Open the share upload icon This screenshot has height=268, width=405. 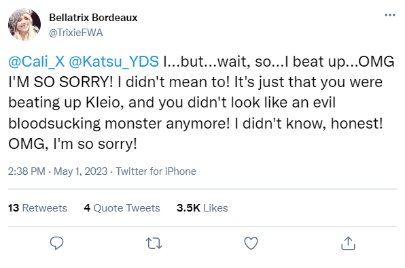point(348,244)
